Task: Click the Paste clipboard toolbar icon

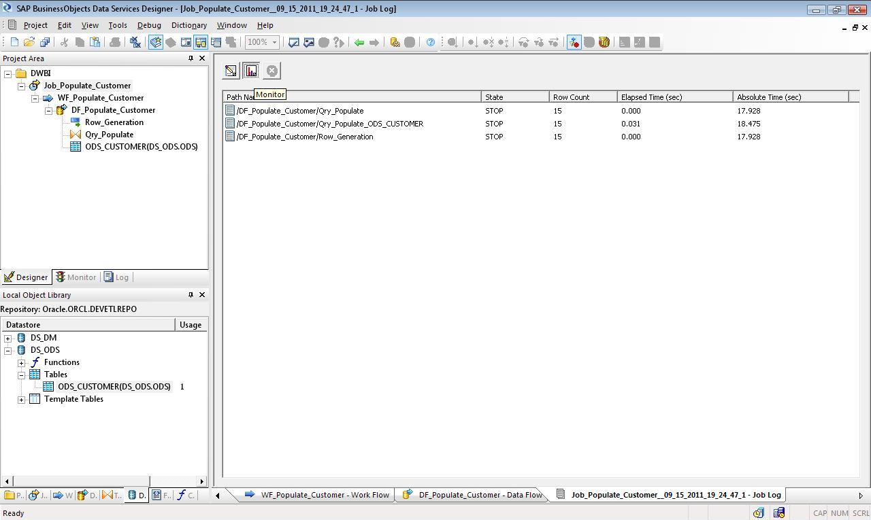Action: click(x=95, y=42)
